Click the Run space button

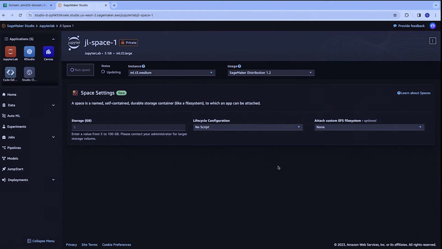80,70
